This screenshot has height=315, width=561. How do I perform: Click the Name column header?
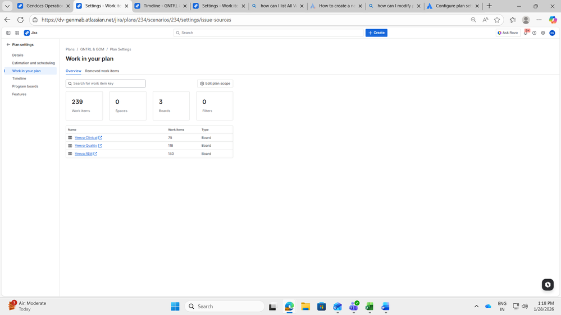[72, 129]
